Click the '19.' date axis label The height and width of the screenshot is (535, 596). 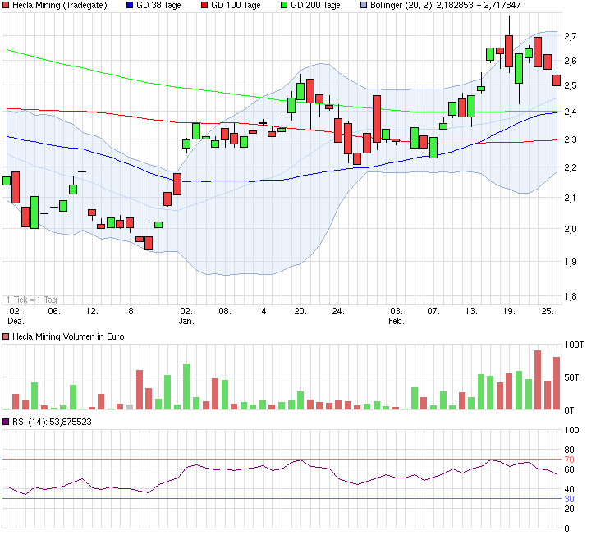pyautogui.click(x=509, y=311)
